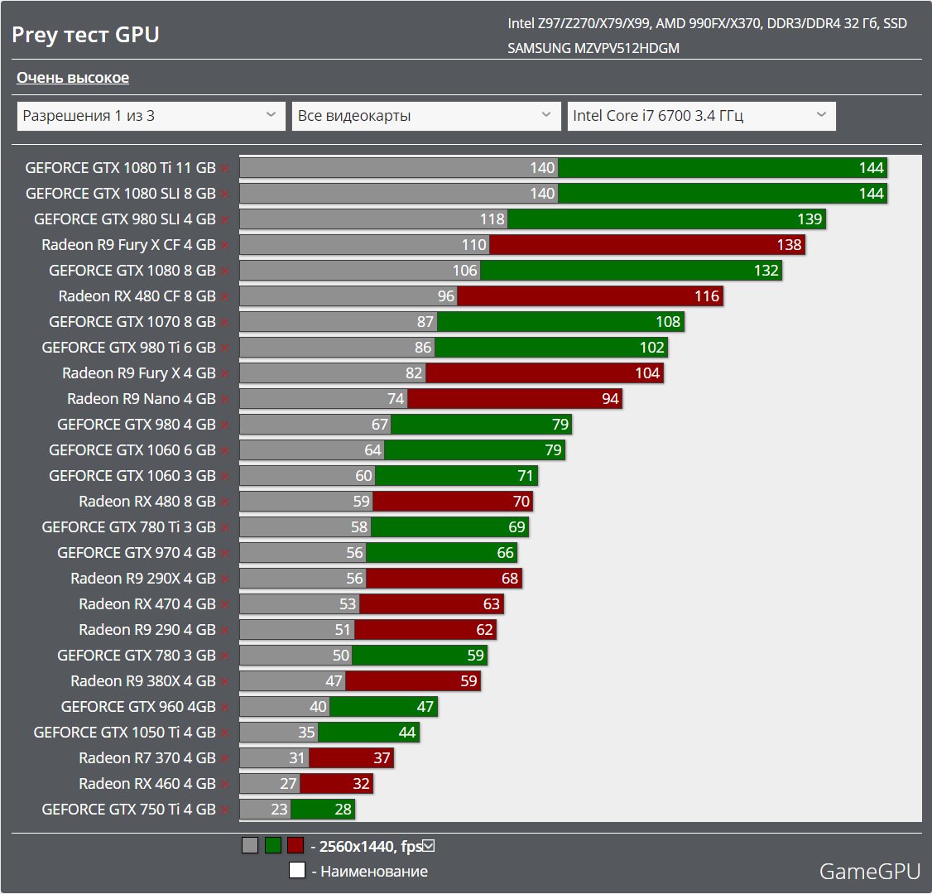Delete GEFORCE GTX 970 4 GB using its x icon

(224, 554)
